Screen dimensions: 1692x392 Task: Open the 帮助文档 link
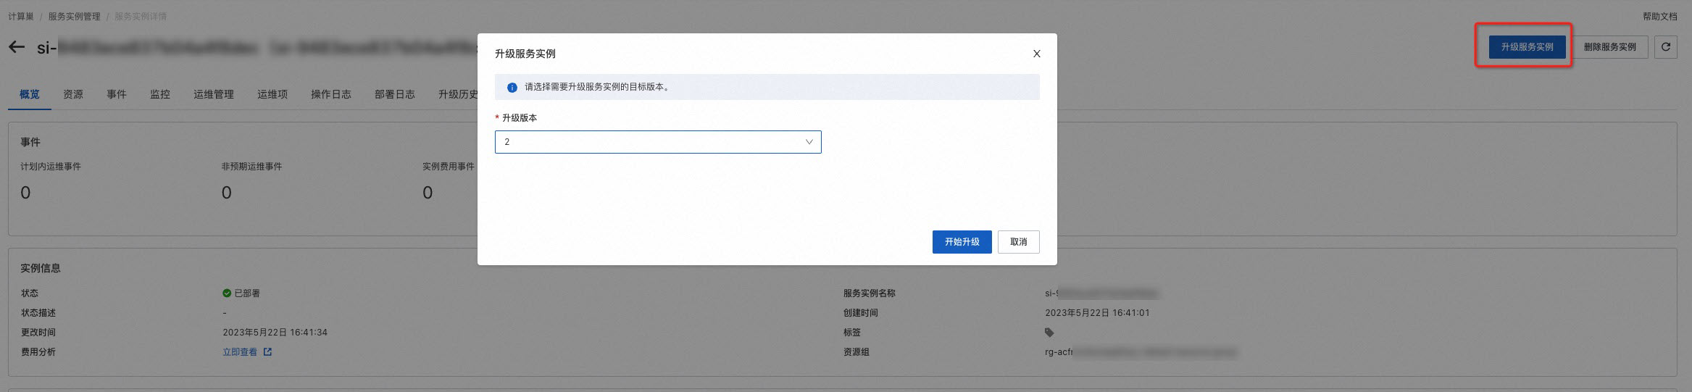[1659, 17]
